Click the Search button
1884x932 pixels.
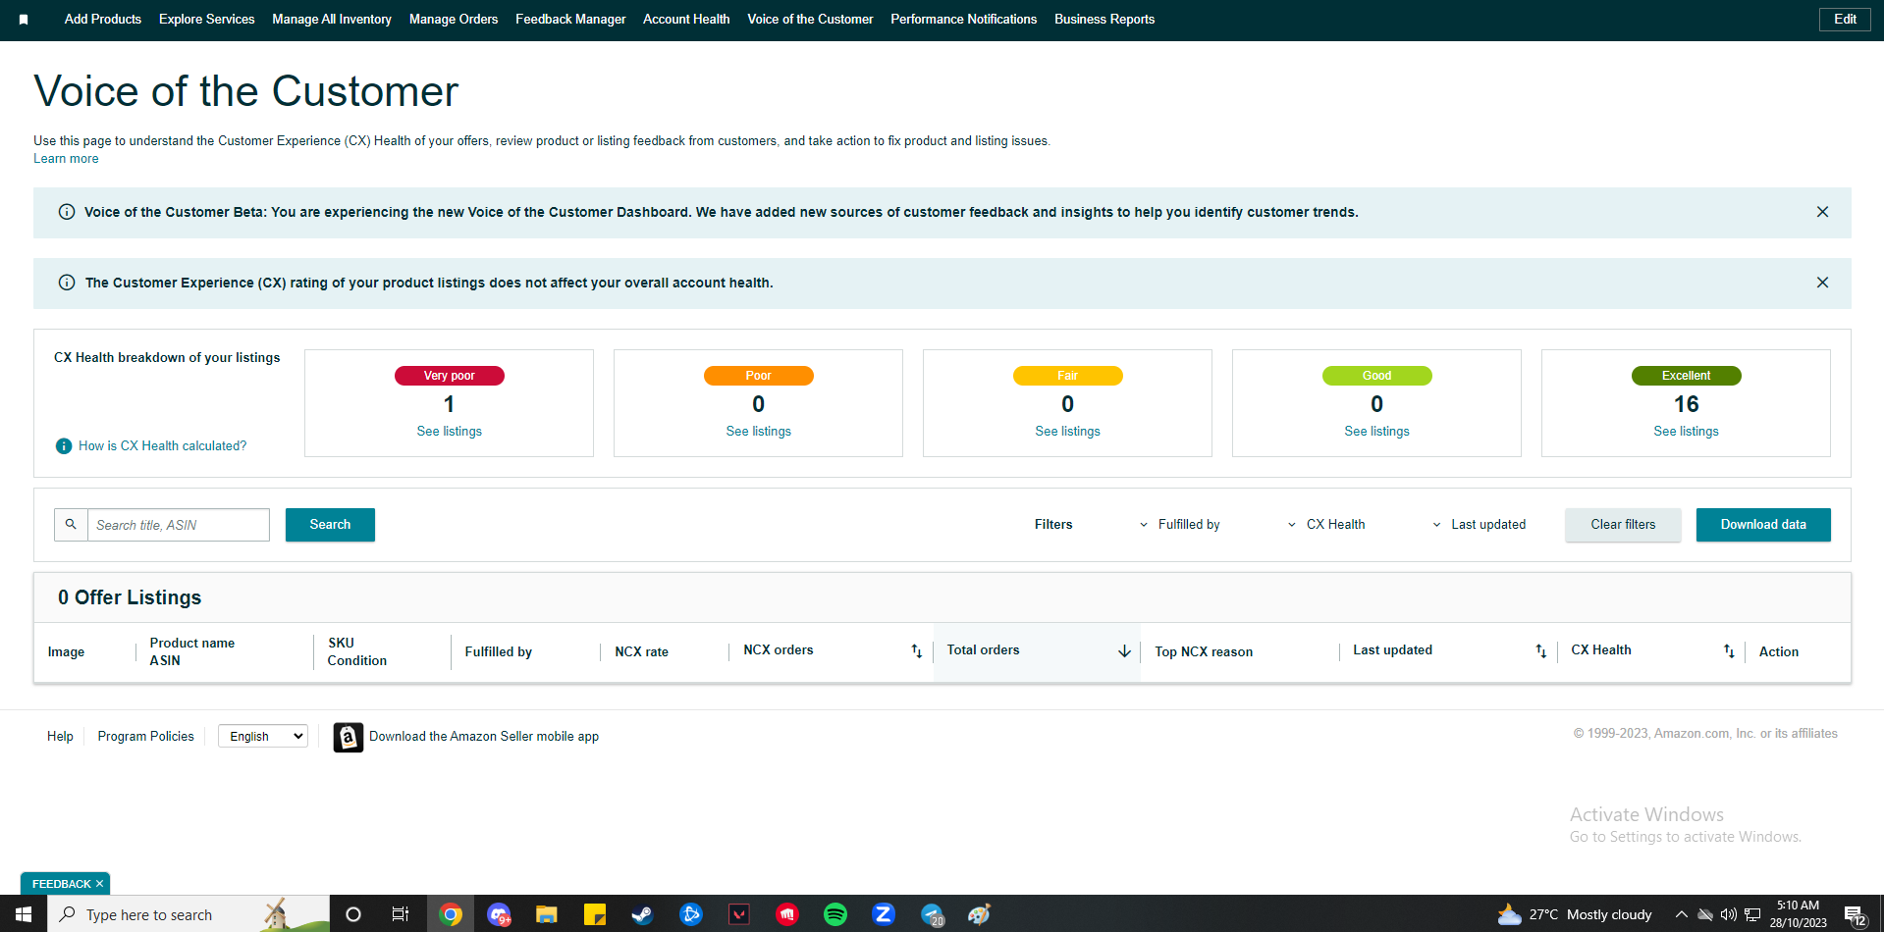330,525
